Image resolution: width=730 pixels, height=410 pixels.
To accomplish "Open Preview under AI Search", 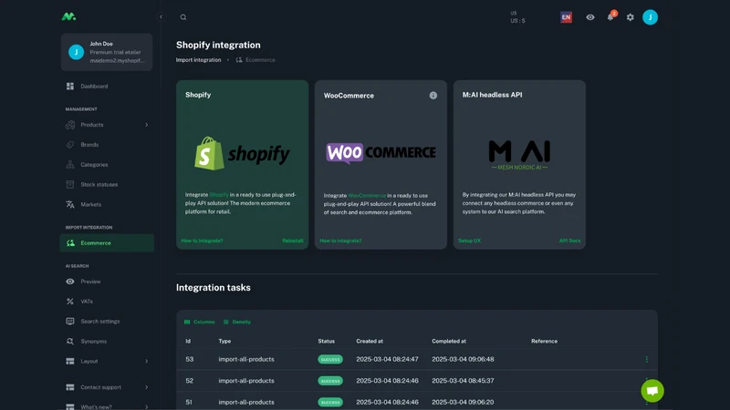I will [x=107, y=282].
